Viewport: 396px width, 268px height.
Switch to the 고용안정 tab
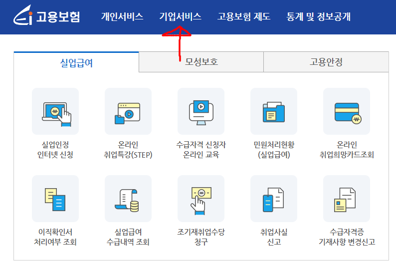pos(326,62)
